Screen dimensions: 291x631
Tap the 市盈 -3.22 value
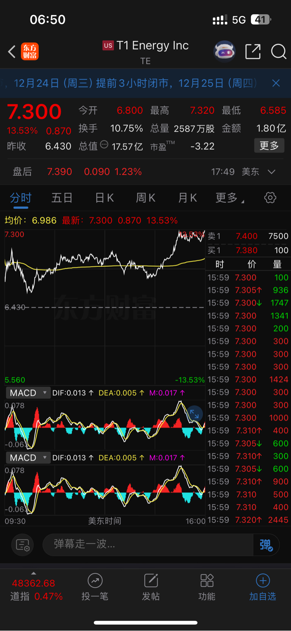(202, 146)
